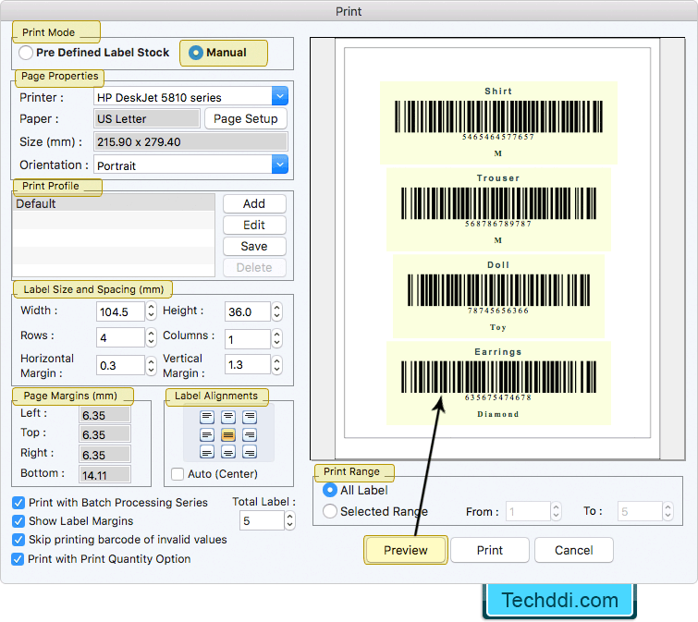Toggle Skip printing barcode of invalid values
Viewport: 698px width, 622px height.
(18, 540)
